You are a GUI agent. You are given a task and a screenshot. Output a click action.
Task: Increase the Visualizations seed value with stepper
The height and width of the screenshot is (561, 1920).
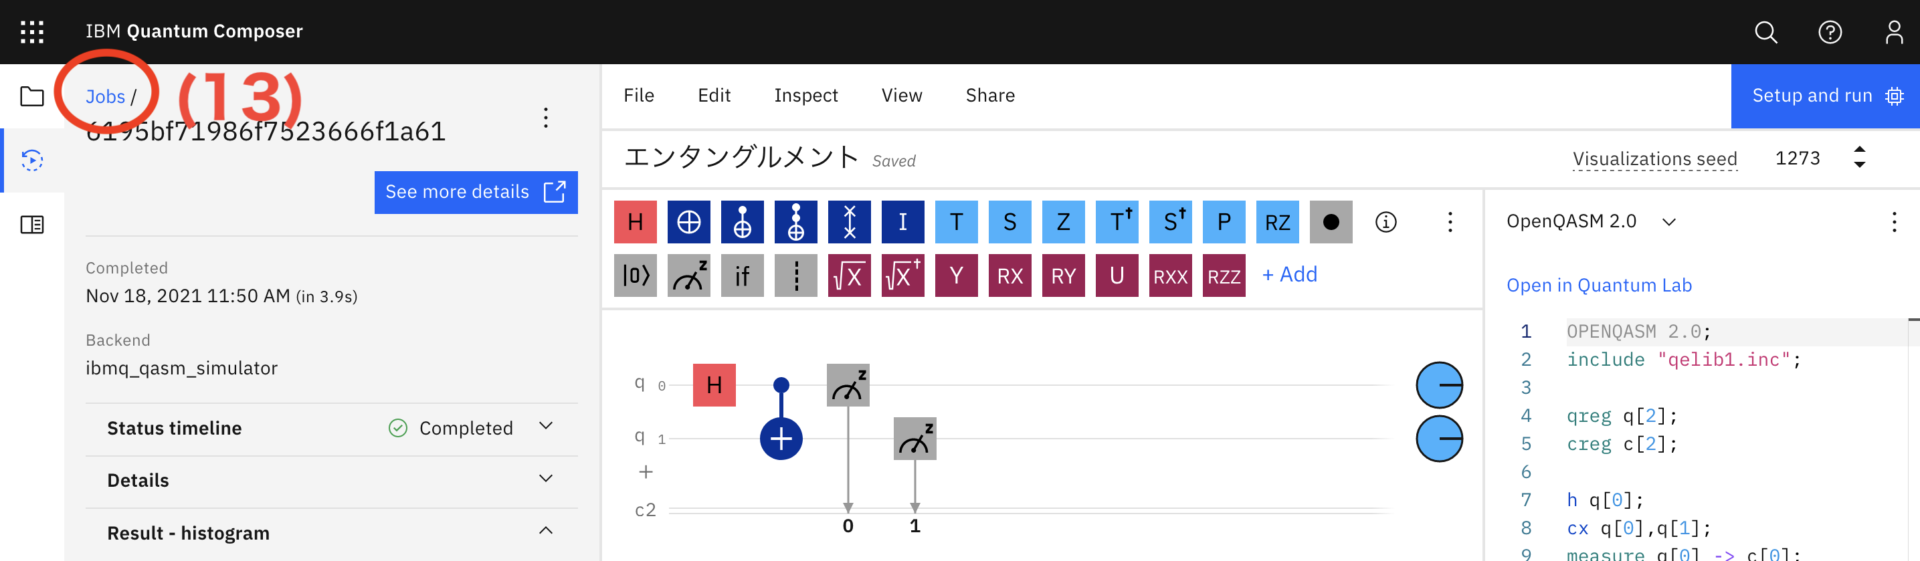[x=1860, y=150]
